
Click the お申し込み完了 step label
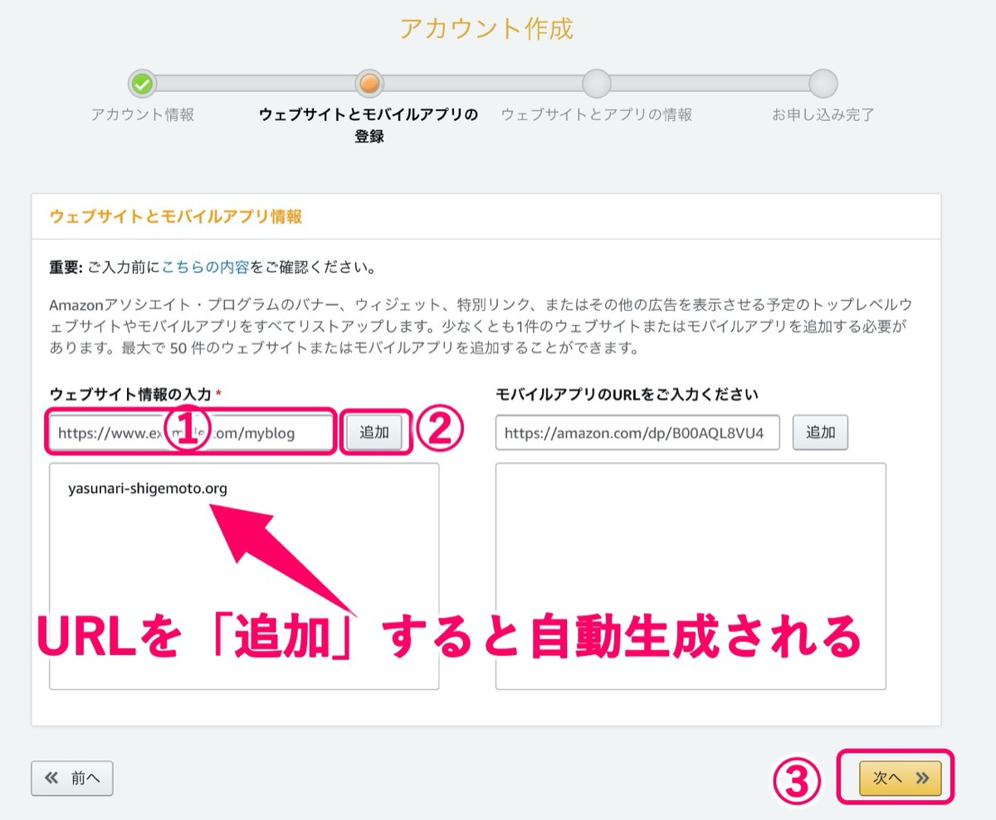click(x=823, y=115)
